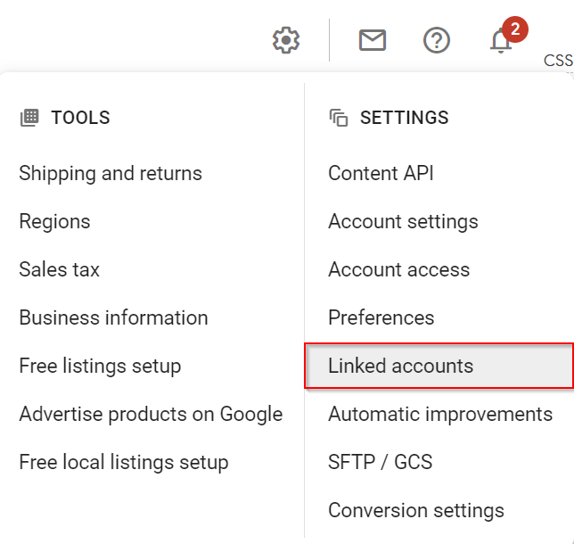Open Free local listings setup
This screenshot has width=574, height=544.
[124, 462]
